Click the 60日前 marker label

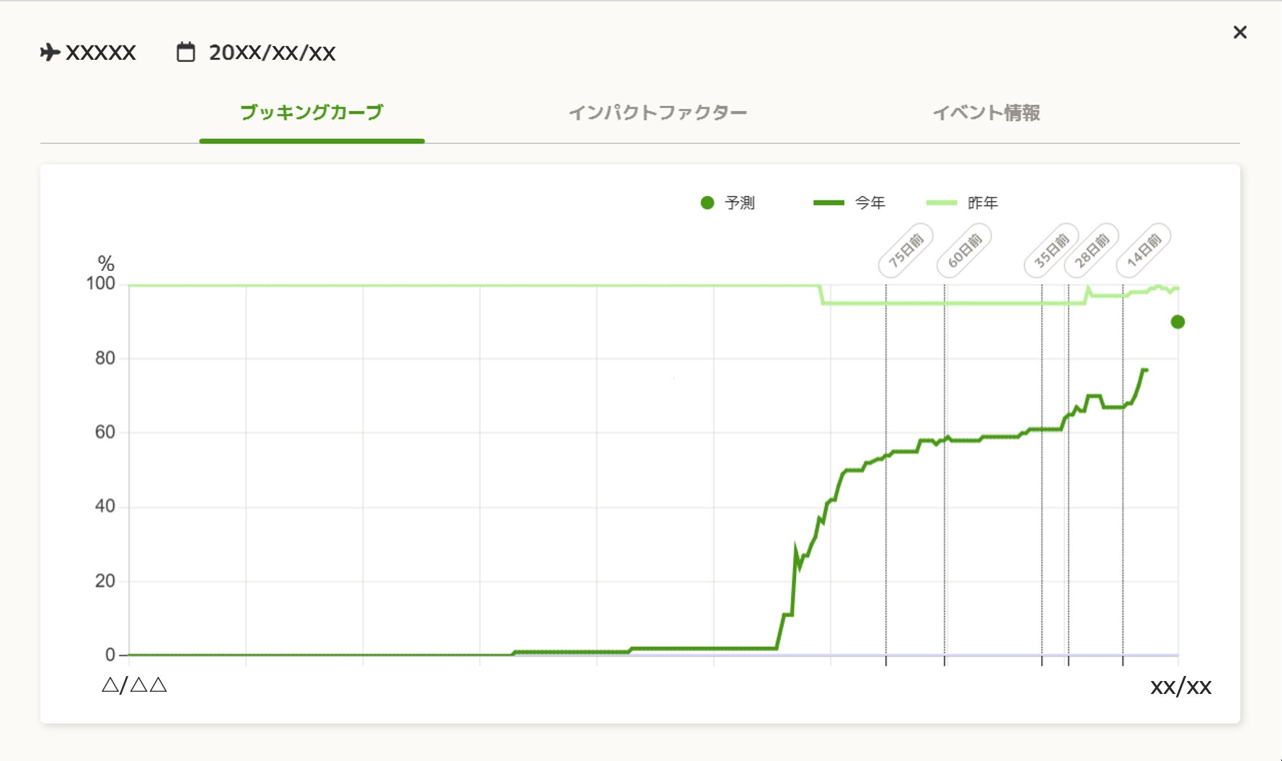click(x=964, y=251)
